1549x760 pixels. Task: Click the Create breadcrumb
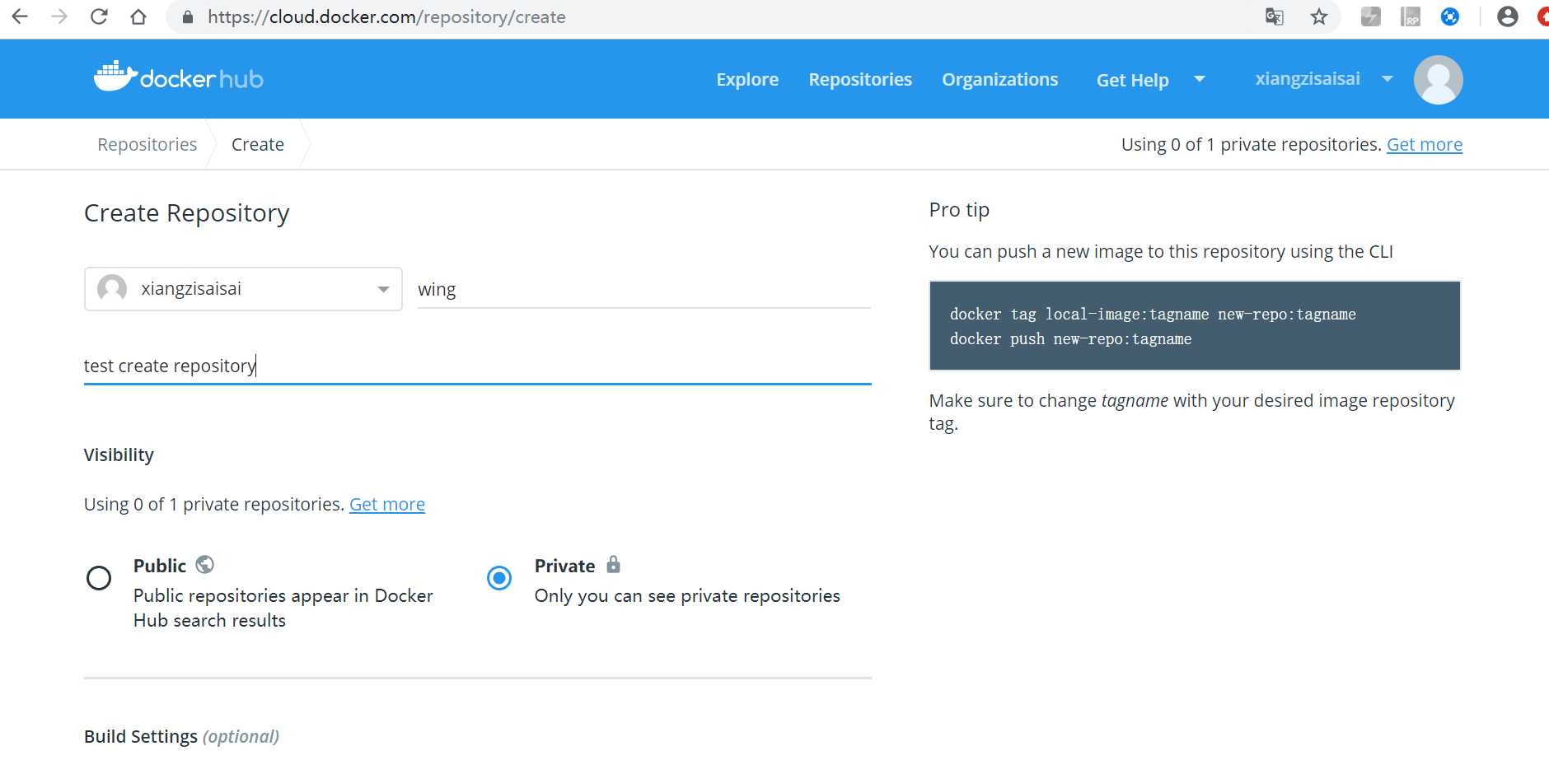(258, 145)
